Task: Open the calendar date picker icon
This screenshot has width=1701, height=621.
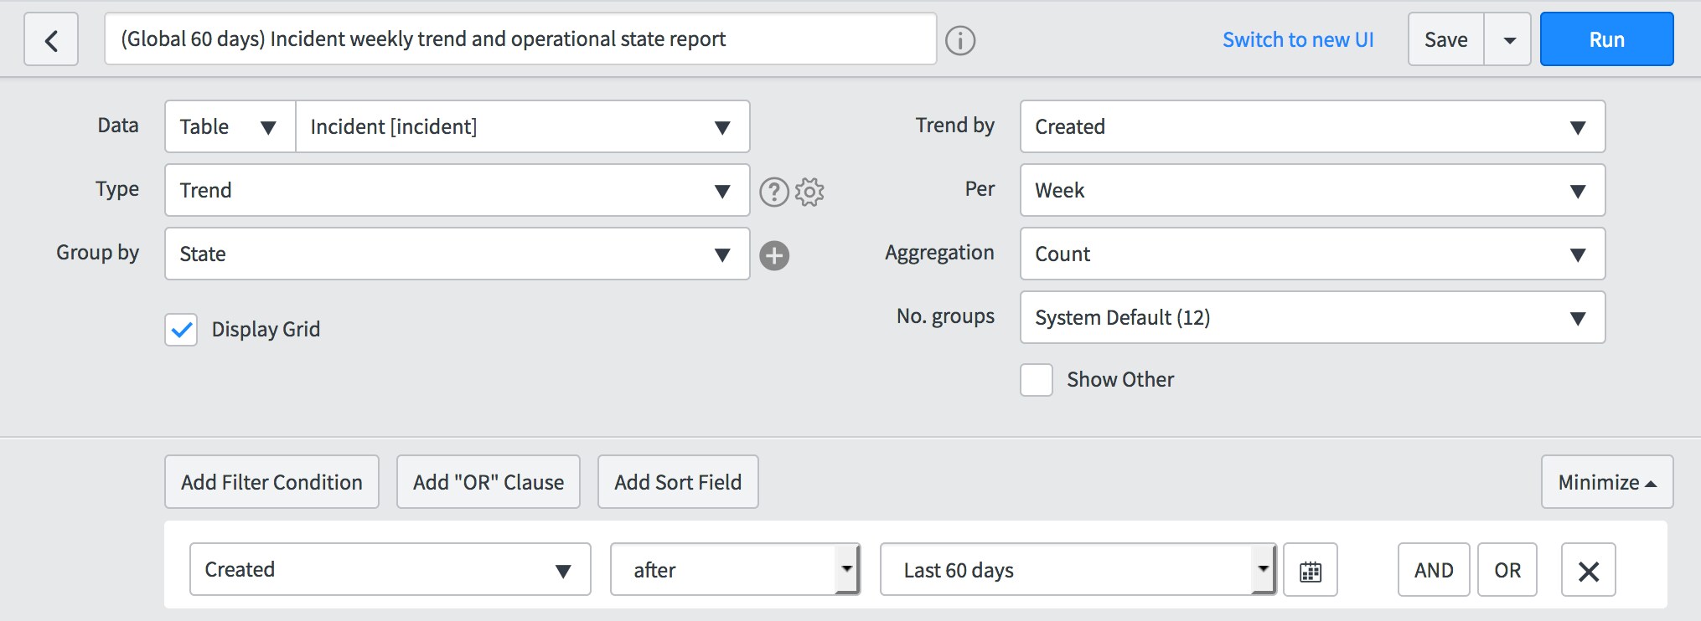Action: (x=1311, y=570)
